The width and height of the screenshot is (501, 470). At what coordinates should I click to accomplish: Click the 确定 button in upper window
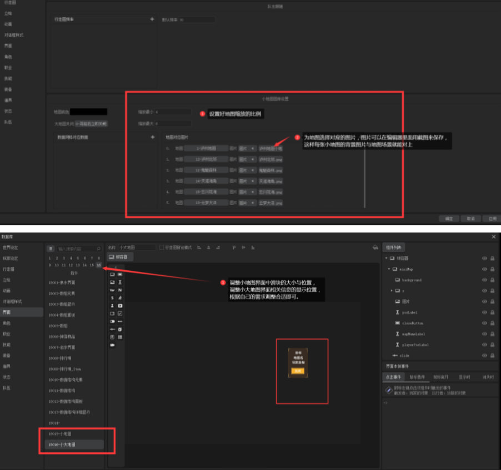pyautogui.click(x=449, y=219)
